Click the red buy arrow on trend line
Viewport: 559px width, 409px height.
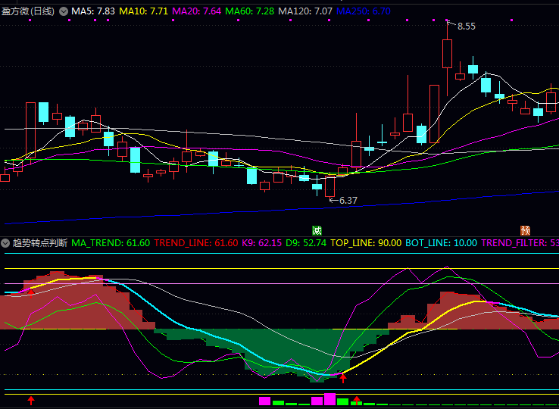343,377
